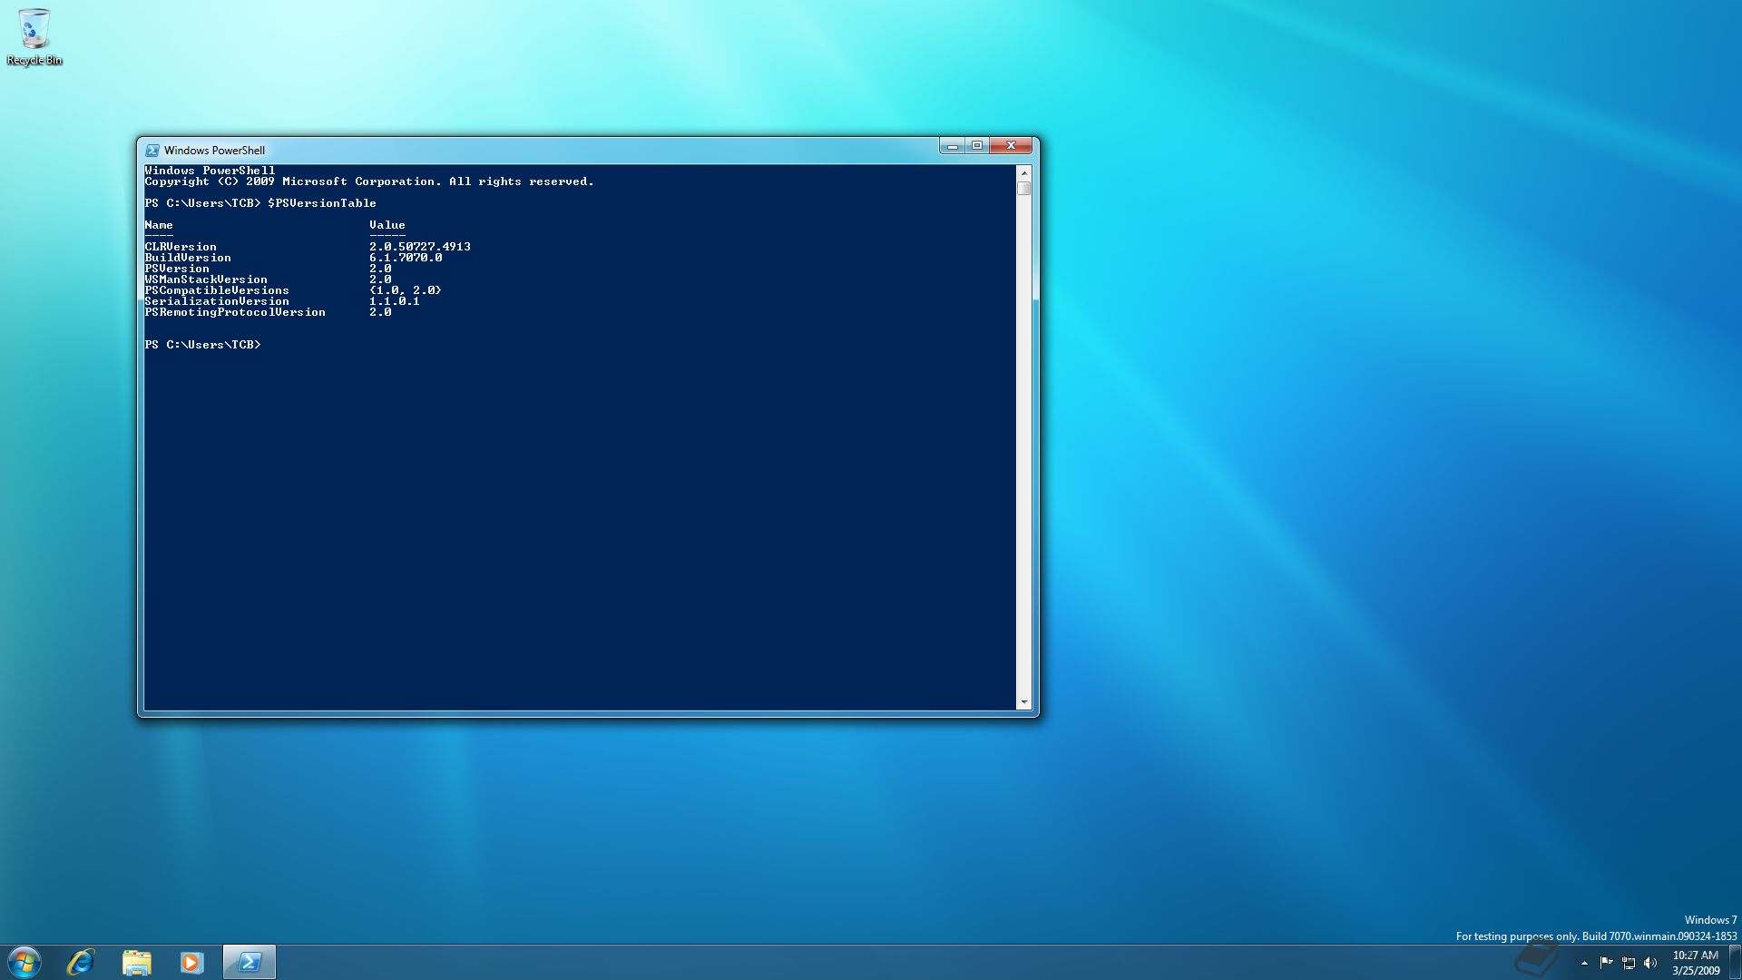Click the $PSVersionTable command text
Screen dimensions: 1742x980
[x=322, y=203]
